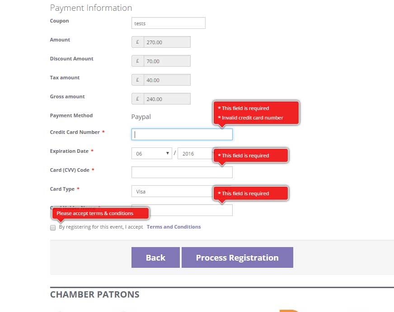Click the pound icon beside Tax amount
The width and height of the screenshot is (394, 312).
pyautogui.click(x=138, y=80)
